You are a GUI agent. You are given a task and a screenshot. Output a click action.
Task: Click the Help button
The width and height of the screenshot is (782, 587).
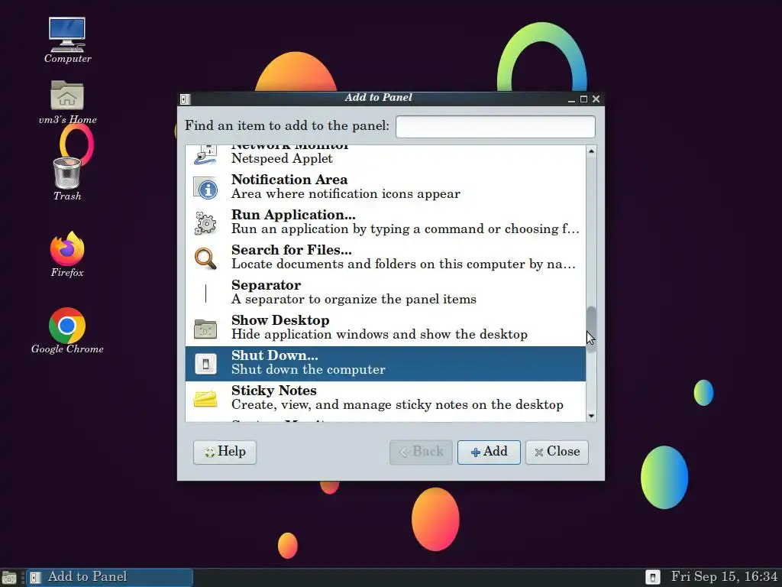coord(225,452)
